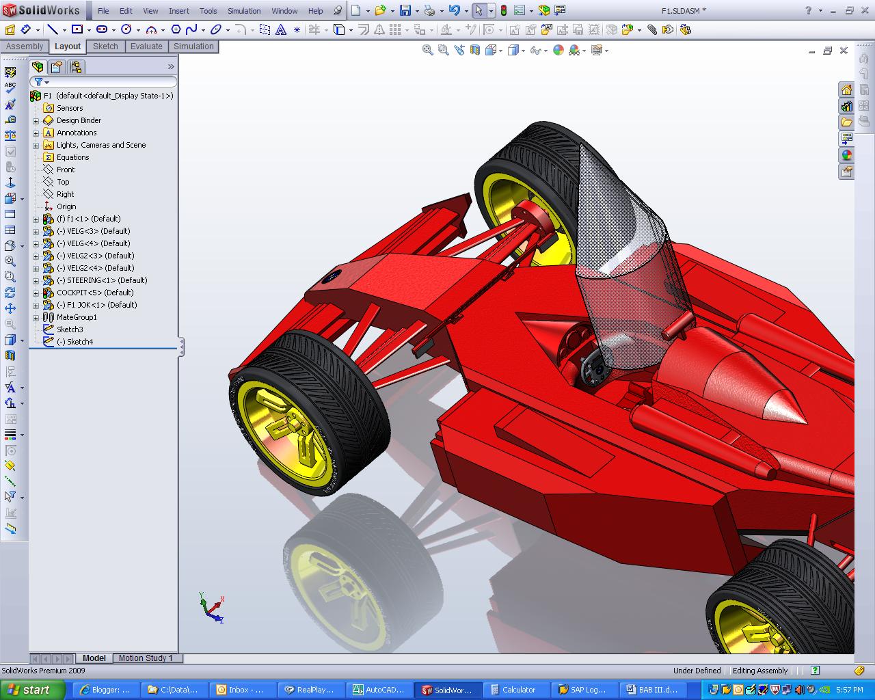Screen dimensions: 875x700
Task: Select the Sensors tree item
Action: (x=64, y=108)
